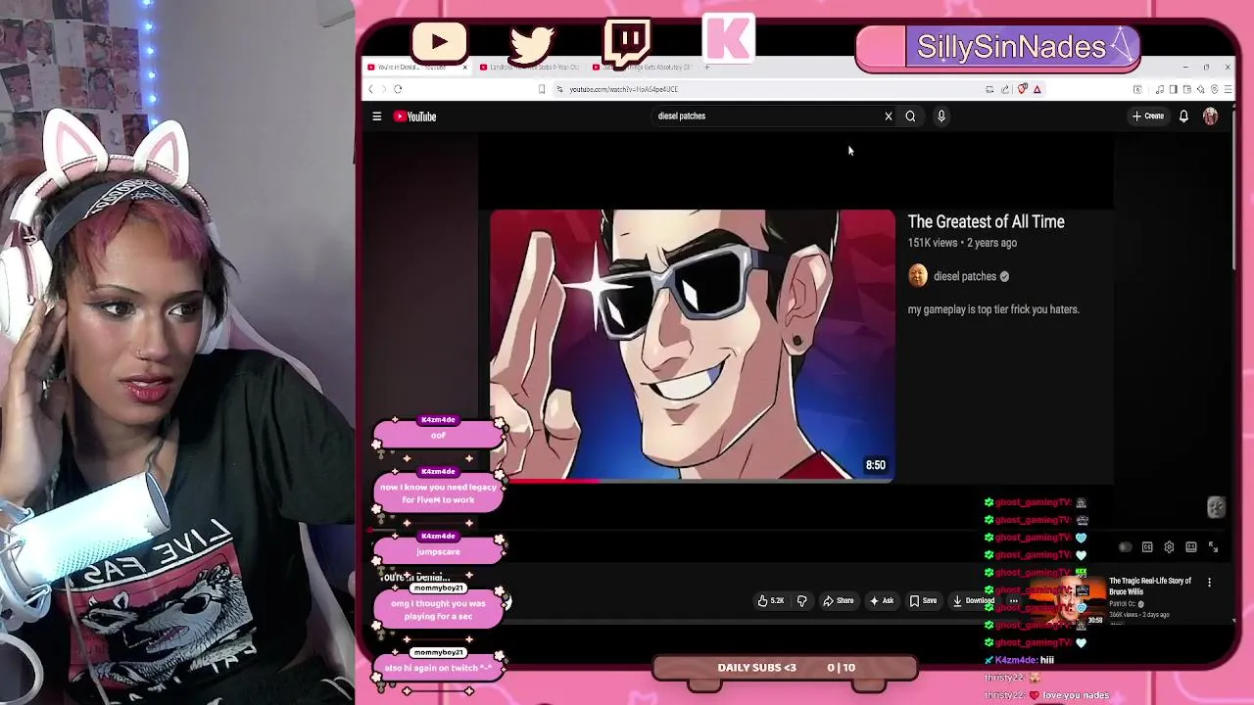This screenshot has width=1254, height=705.
Task: Go back with the browser back arrow
Action: pos(370,89)
